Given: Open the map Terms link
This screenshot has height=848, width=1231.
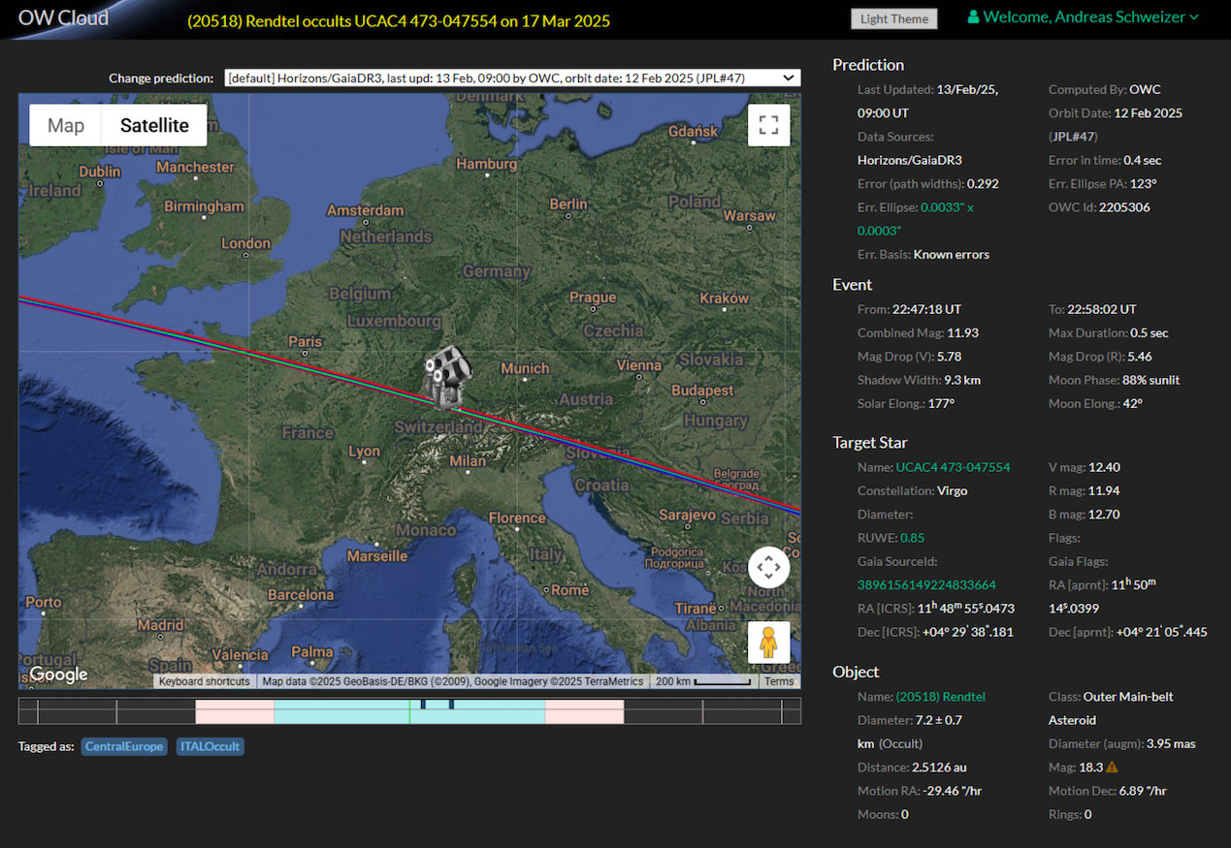Looking at the screenshot, I should click(x=779, y=681).
